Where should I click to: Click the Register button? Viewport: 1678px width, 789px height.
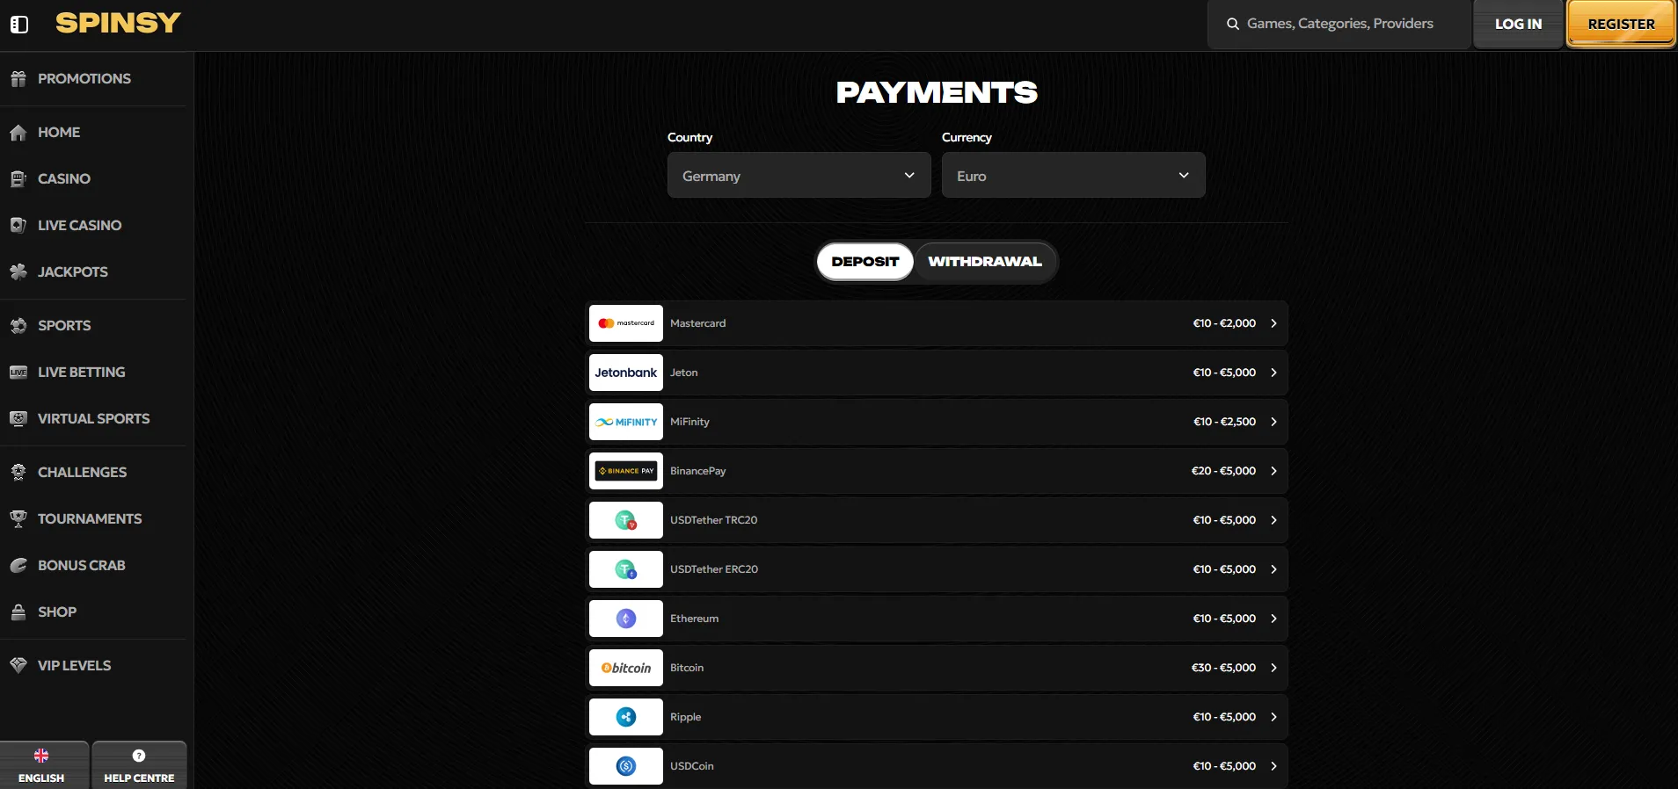click(x=1622, y=25)
